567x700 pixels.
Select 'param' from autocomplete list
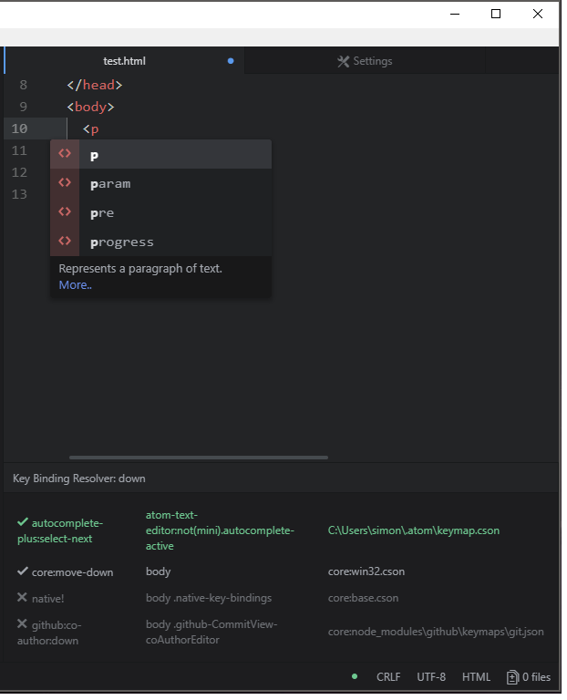110,183
